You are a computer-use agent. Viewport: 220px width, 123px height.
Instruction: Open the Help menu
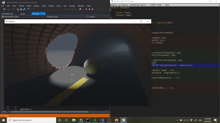pyautogui.click(x=89, y=6)
